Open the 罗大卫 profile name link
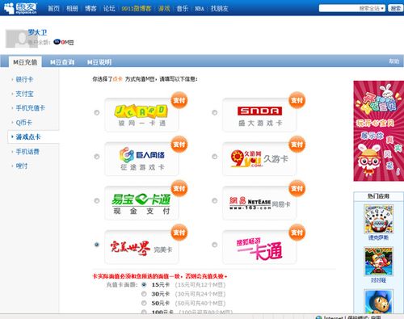 (37, 32)
